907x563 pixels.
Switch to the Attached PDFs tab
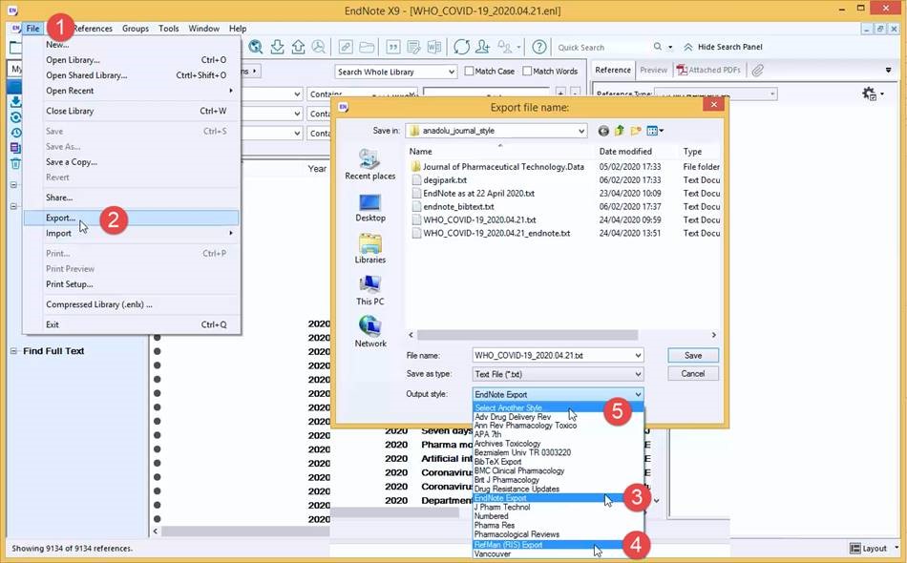click(x=709, y=70)
